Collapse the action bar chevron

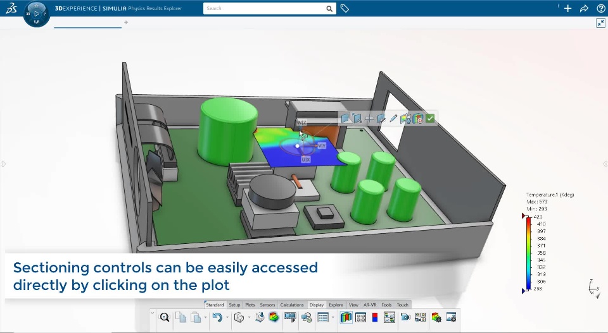tap(153, 313)
